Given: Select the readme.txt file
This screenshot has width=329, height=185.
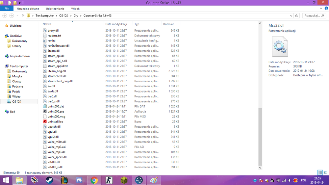Looking at the screenshot, I should coord(54,36).
